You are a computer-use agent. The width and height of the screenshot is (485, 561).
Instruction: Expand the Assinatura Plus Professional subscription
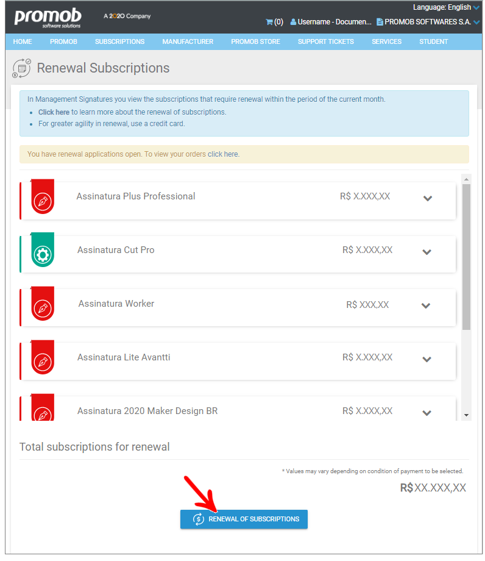(428, 198)
